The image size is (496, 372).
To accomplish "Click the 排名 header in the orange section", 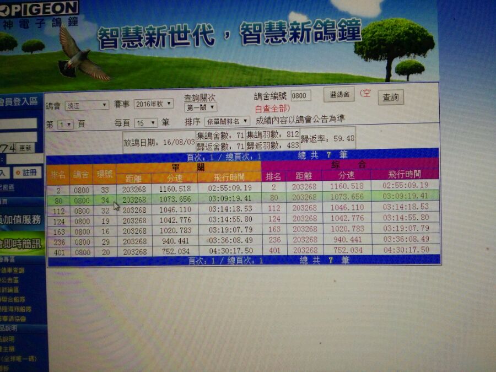I will (x=58, y=174).
